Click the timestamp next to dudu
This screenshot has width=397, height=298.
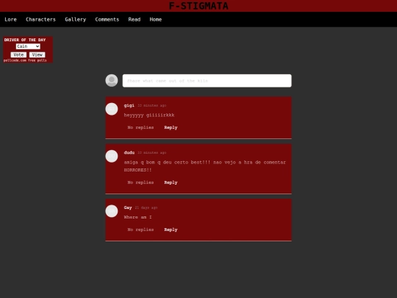pyautogui.click(x=152, y=153)
